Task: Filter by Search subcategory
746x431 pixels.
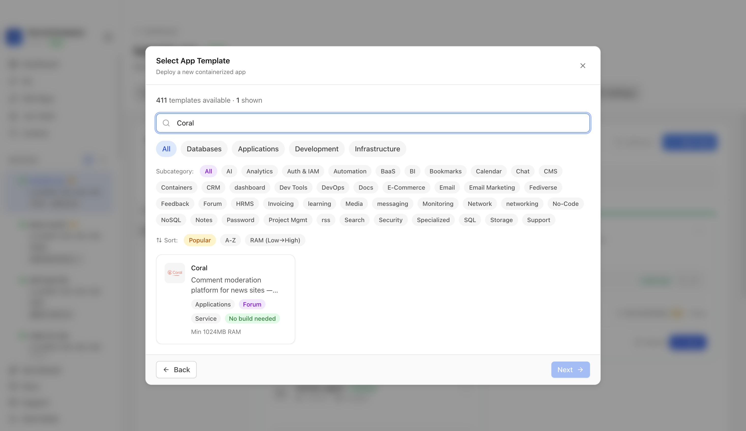Action: click(x=354, y=220)
